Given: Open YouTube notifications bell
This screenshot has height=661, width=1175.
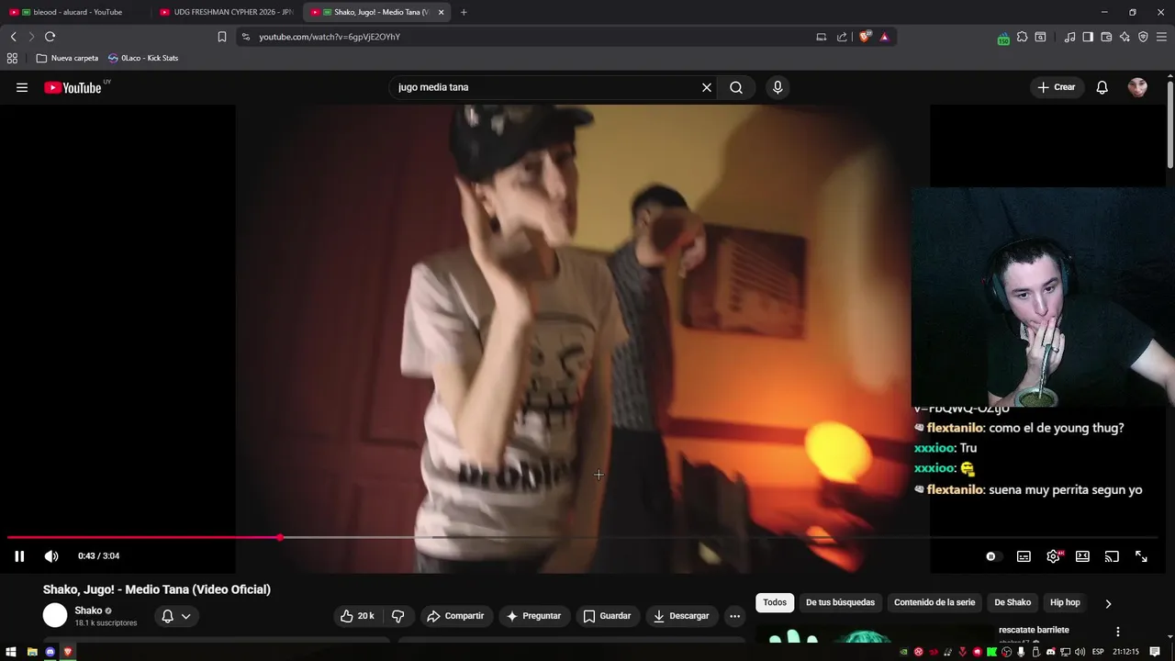Looking at the screenshot, I should pos(1102,87).
